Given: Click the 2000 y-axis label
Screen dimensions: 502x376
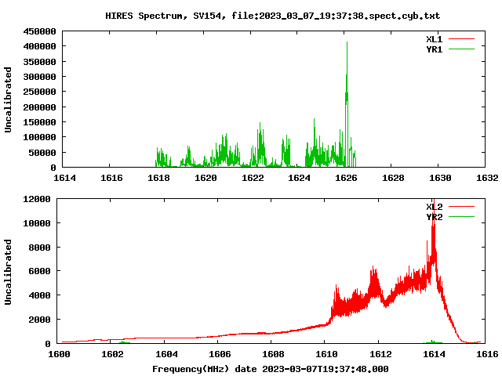Looking at the screenshot, I should pos(40,320).
